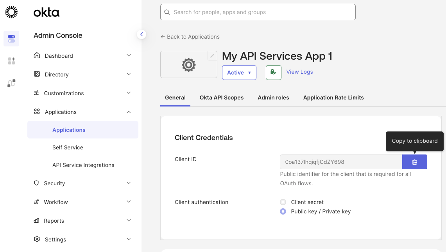The image size is (446, 252).
Task: Expand the Security menu chevron
Action: (x=129, y=183)
